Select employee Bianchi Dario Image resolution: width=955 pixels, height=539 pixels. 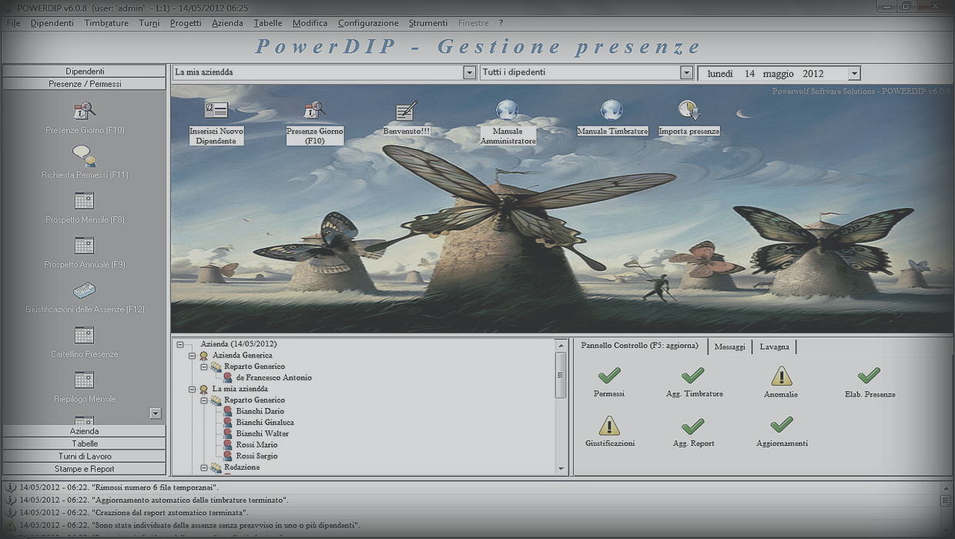click(x=260, y=411)
